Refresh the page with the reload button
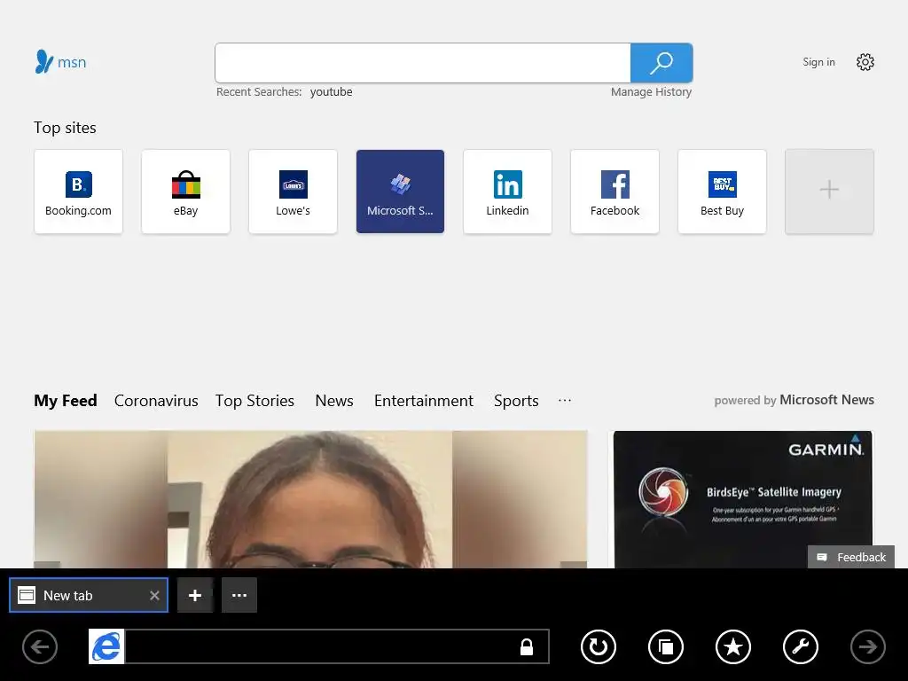The image size is (908, 681). tap(599, 646)
